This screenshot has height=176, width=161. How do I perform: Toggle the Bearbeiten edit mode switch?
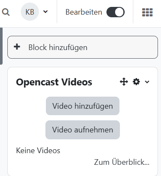pyautogui.click(x=116, y=12)
